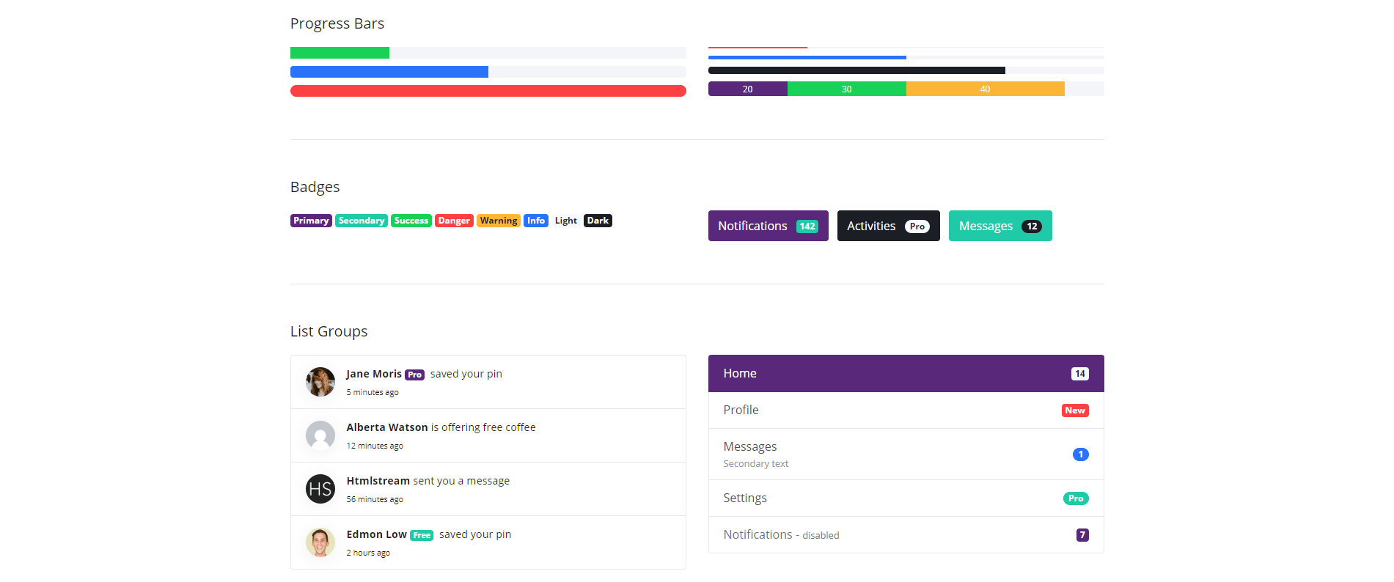Click the disabled Notifications list item
Screen dimensions: 1394x582
[x=906, y=535]
